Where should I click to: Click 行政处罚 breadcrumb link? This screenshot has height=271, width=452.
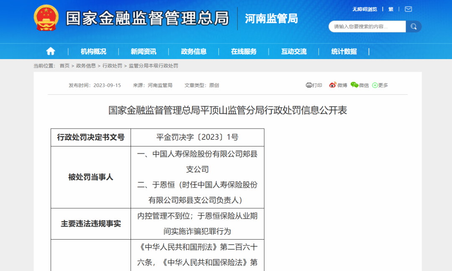pos(112,66)
